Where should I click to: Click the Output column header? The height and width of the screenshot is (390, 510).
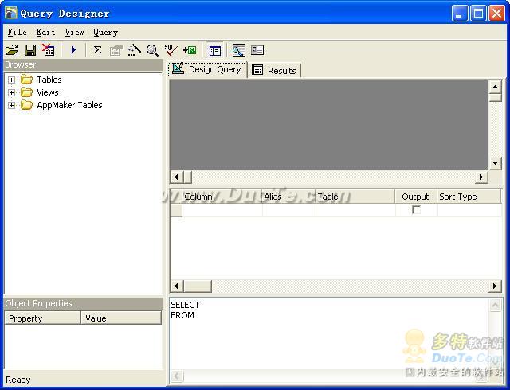[x=416, y=197]
